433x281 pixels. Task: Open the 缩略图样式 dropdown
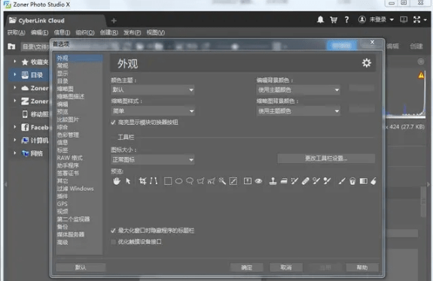tap(152, 111)
